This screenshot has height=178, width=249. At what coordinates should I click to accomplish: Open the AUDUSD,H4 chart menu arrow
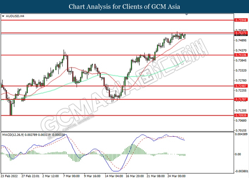[x=3, y=16]
